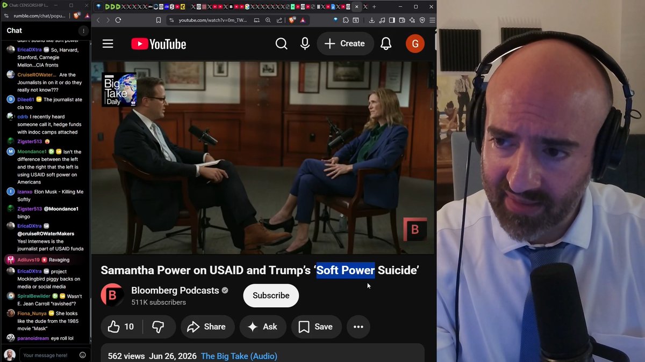Screen dimensions: 645x362
Task: Go to the YouTube home logo
Action: click(x=159, y=44)
